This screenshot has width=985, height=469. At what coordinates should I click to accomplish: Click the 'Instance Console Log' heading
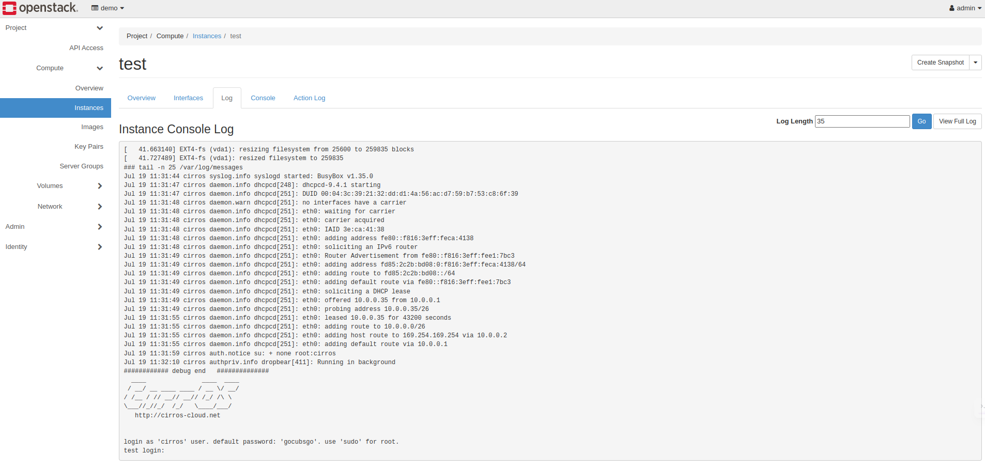176,129
